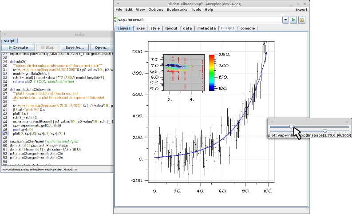This screenshot has height=214, width=352.
Task: Click the plot: vap+inline label under sliders
Action: coord(309,135)
